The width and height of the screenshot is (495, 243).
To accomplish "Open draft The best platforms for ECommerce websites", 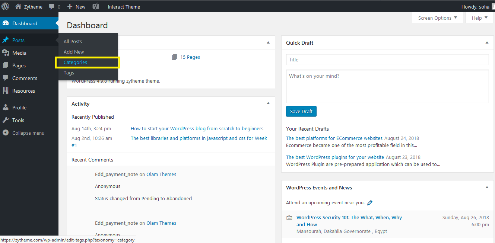I will point(334,138).
